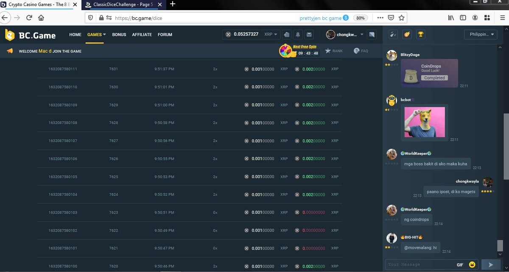This screenshot has width=509, height=272.
Task: Send the chat message with arrow button
Action: point(491,264)
